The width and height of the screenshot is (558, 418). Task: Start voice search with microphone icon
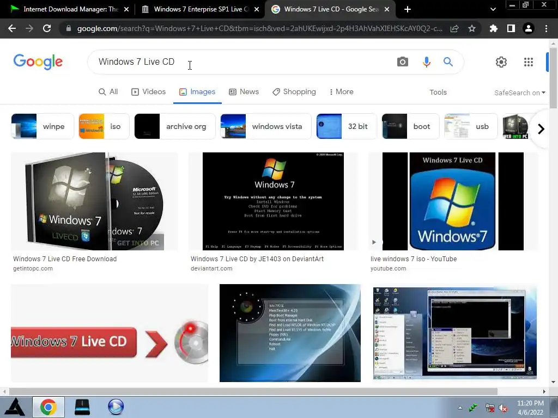coord(426,62)
